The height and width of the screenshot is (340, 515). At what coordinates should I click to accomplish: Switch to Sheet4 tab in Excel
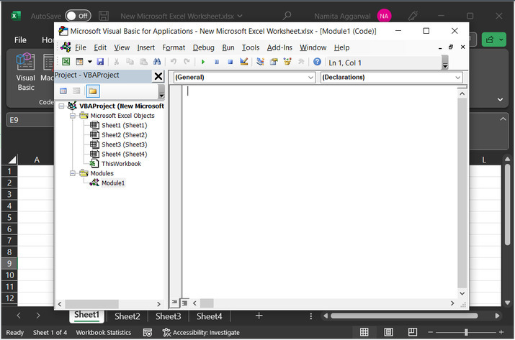pyautogui.click(x=209, y=316)
